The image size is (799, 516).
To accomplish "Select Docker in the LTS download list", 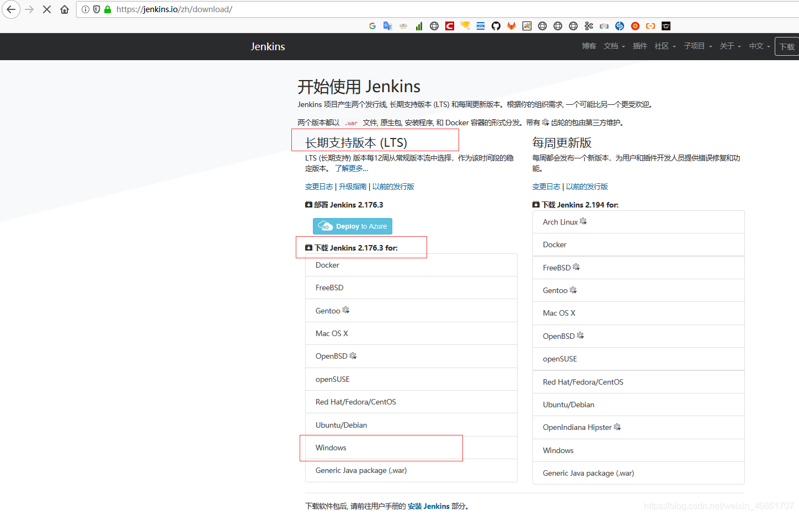I will (x=411, y=265).
